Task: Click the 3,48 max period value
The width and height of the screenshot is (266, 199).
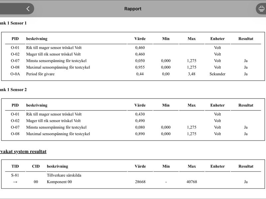Action: tap(192, 74)
